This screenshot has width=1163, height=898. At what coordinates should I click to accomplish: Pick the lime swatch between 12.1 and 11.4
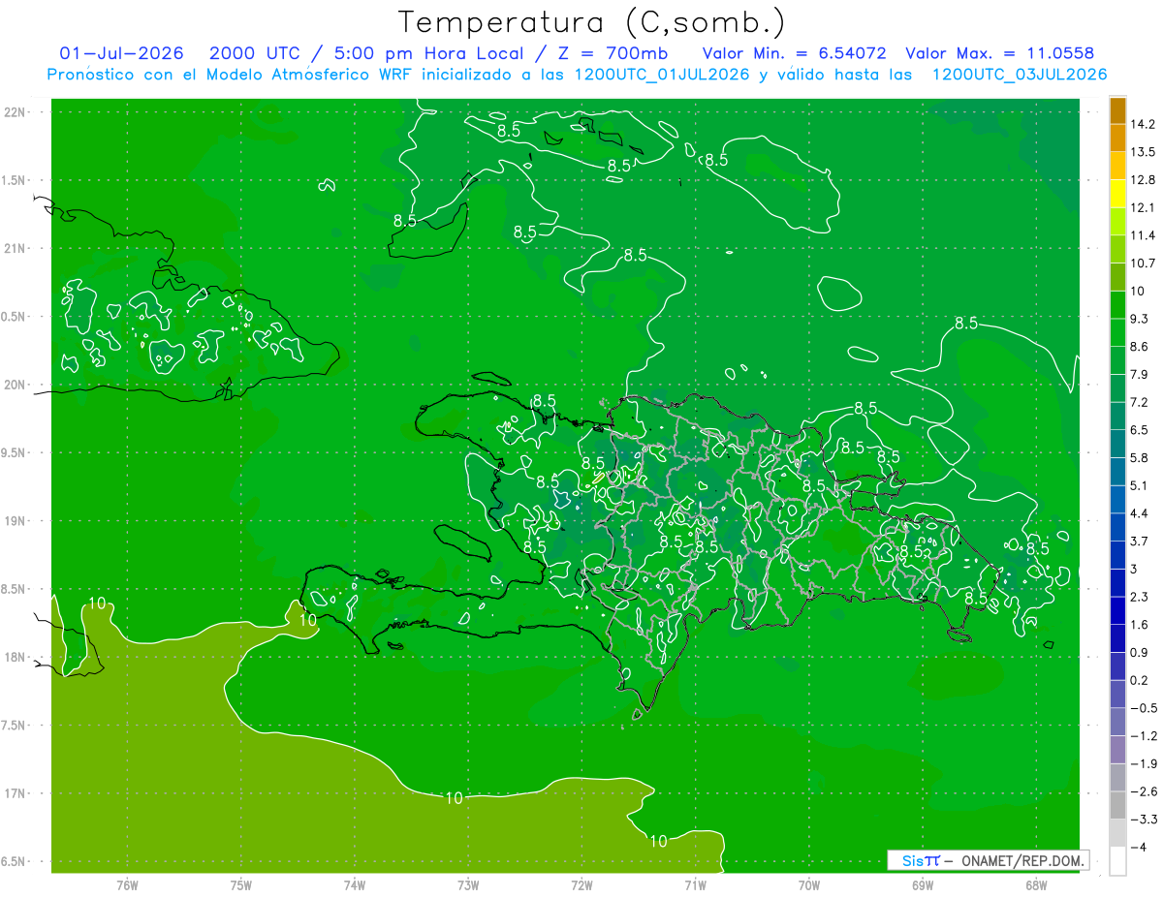pos(1117,221)
